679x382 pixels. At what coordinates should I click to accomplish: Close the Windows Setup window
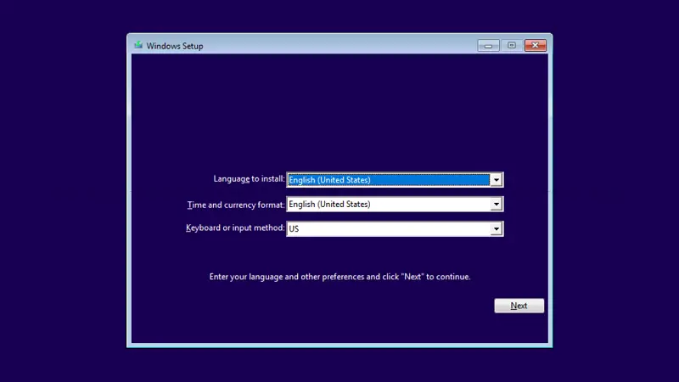pyautogui.click(x=535, y=45)
